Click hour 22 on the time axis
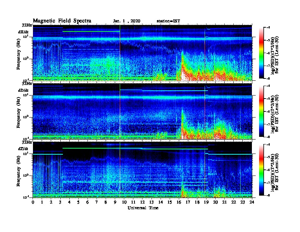Screen dimensions: 300x232 [x=234, y=202]
